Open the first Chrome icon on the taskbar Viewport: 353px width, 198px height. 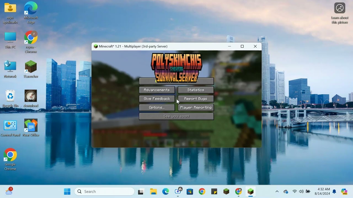(x=202, y=192)
